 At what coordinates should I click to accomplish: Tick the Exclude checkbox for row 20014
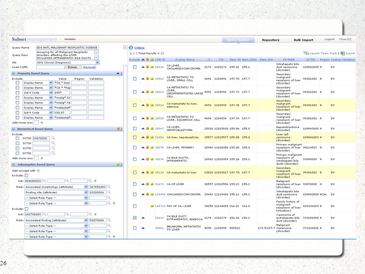tap(135, 105)
